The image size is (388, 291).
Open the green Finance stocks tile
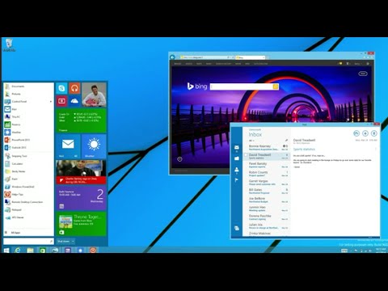pos(81,120)
